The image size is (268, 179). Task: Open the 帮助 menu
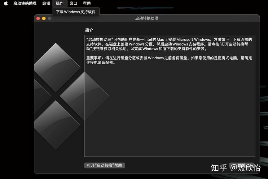[87, 3]
